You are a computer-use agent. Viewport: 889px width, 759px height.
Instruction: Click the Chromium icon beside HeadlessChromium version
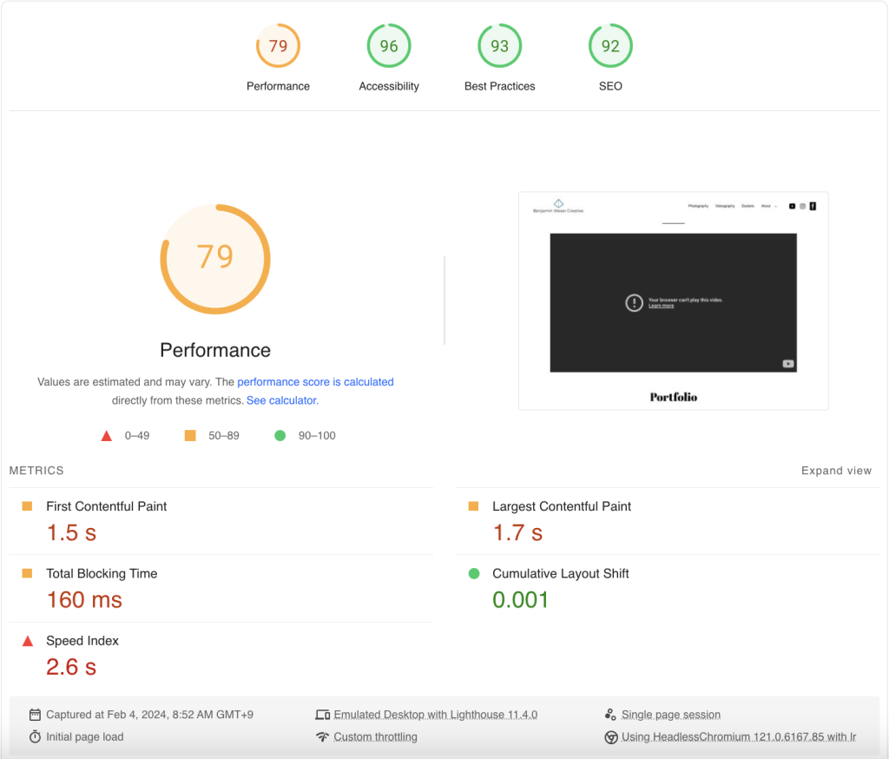pos(610,737)
